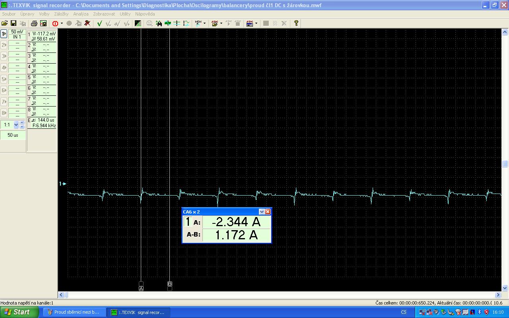Click the black-green contrast display icon

coord(138,23)
